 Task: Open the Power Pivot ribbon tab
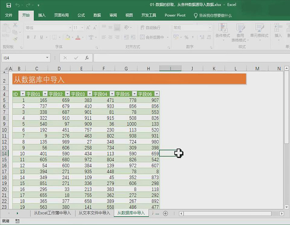(x=175, y=15)
